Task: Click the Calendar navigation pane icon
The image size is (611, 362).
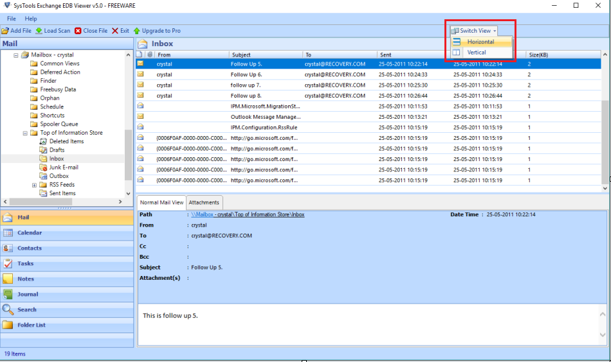Action: (8, 233)
